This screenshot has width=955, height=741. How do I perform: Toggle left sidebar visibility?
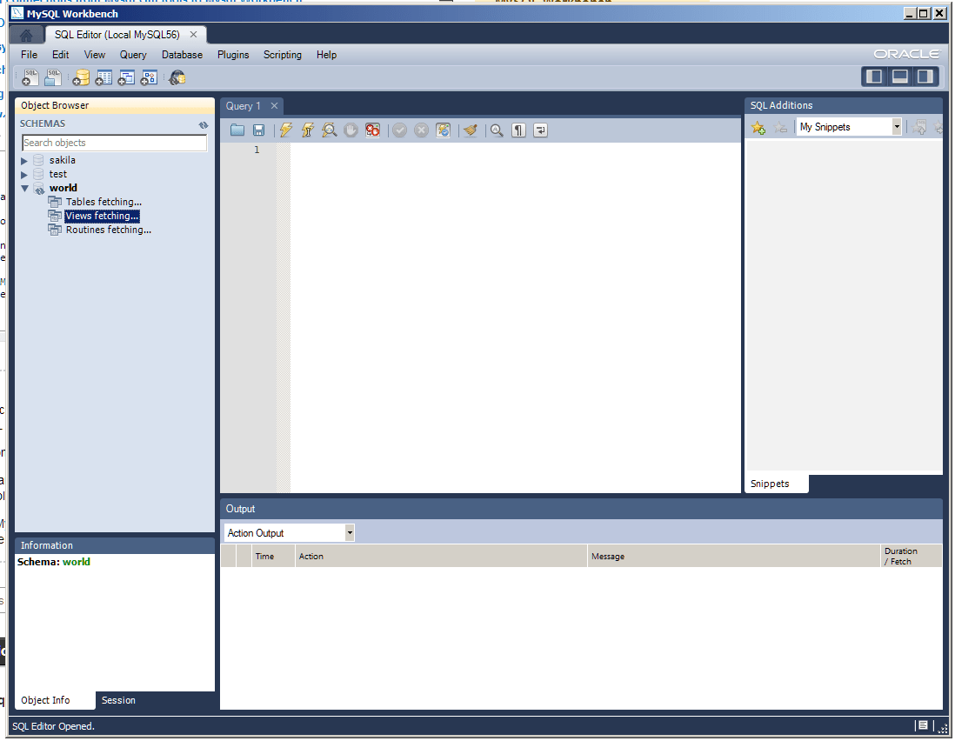[x=875, y=77]
